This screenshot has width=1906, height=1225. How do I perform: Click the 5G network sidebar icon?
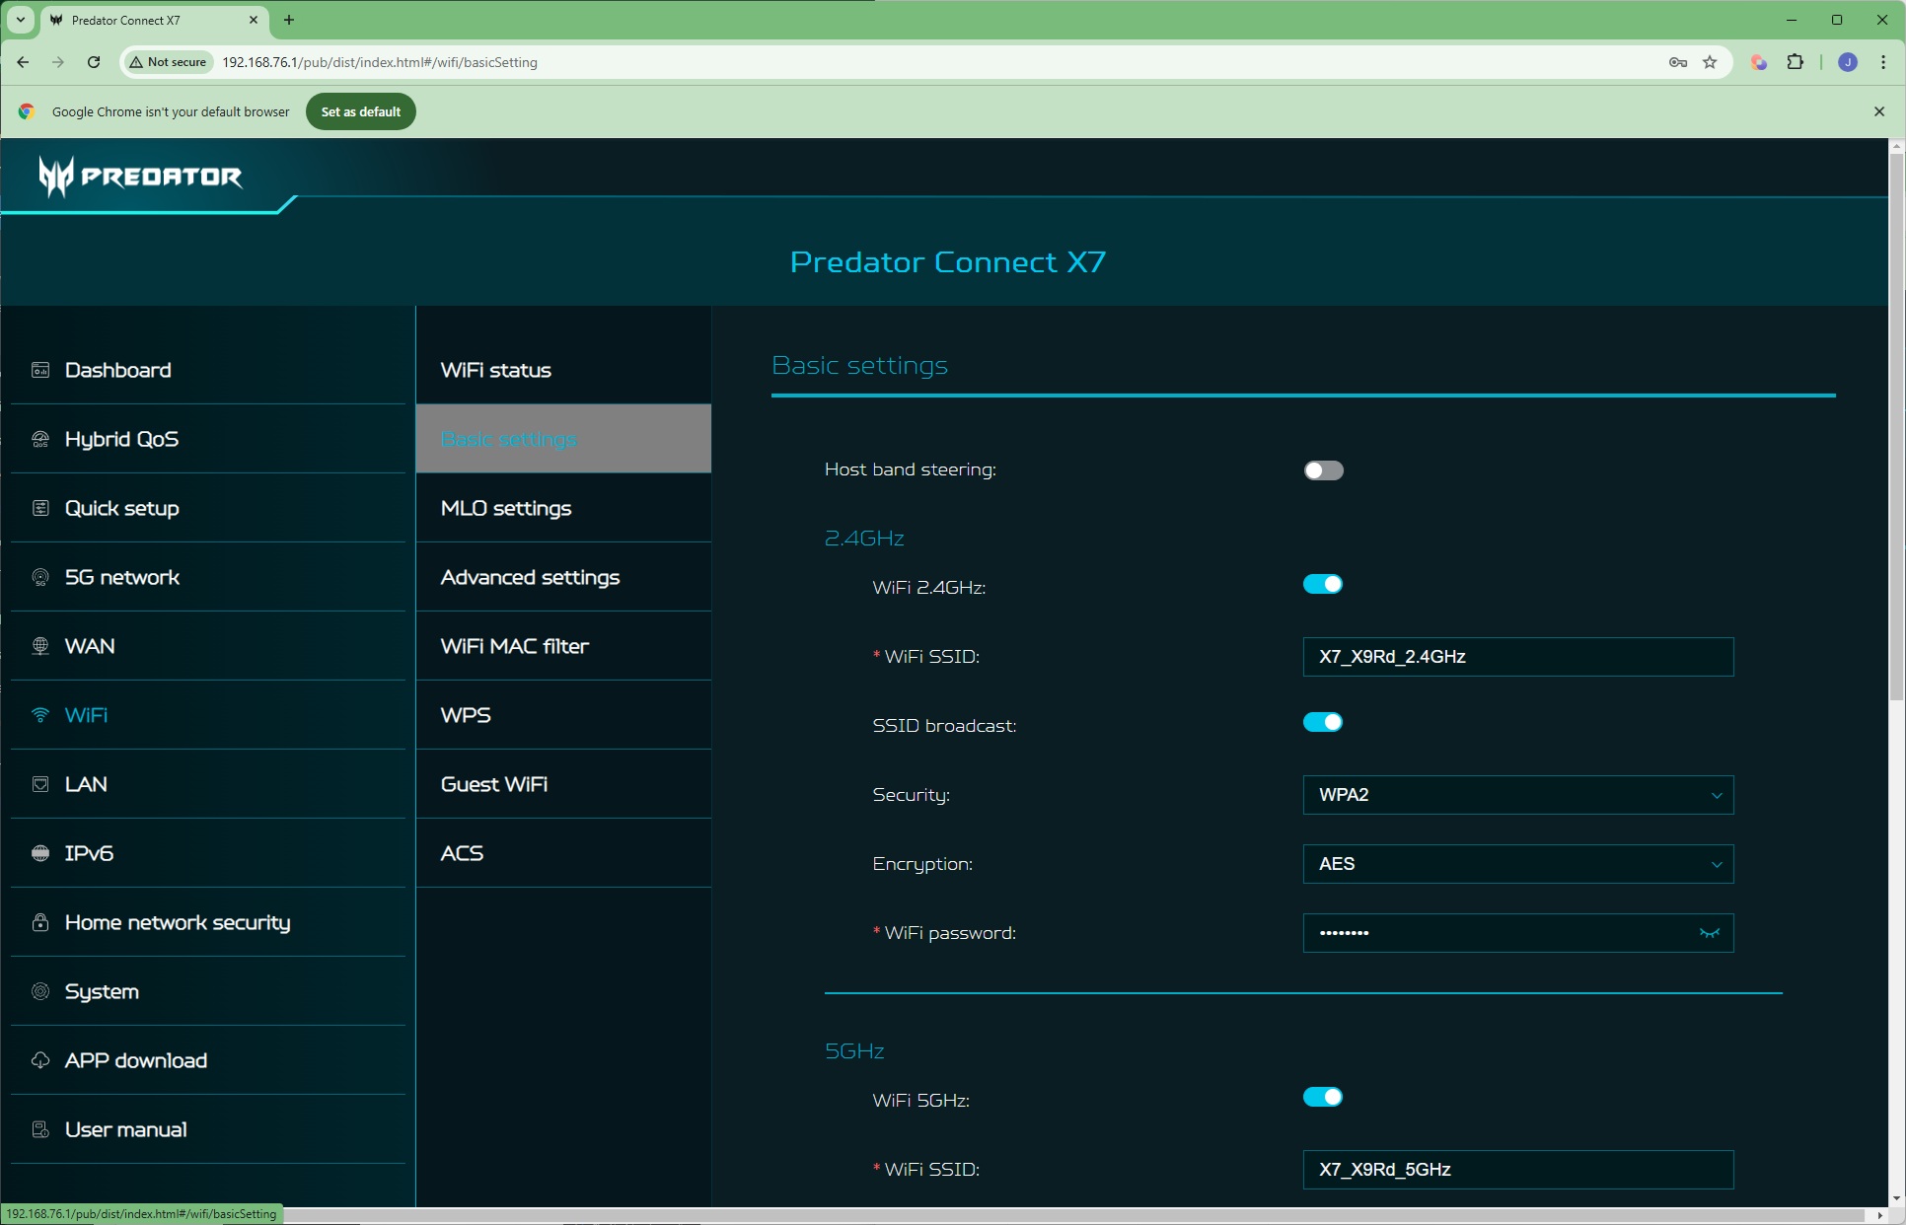40,577
